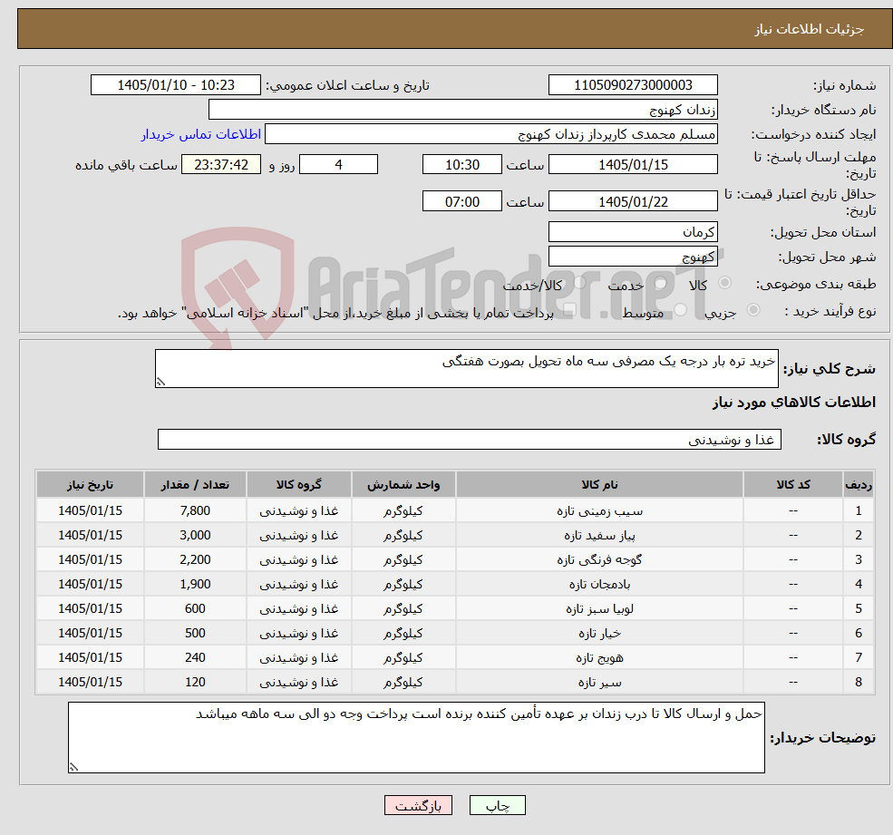The height and width of the screenshot is (835, 893).
Task: Click the delivery city field کهنوج
Action: 633,257
